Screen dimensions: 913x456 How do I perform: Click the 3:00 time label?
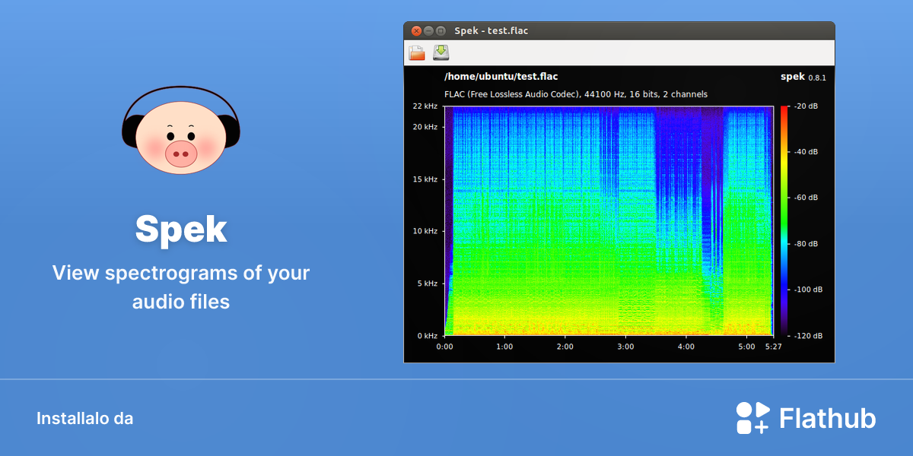[x=625, y=347]
